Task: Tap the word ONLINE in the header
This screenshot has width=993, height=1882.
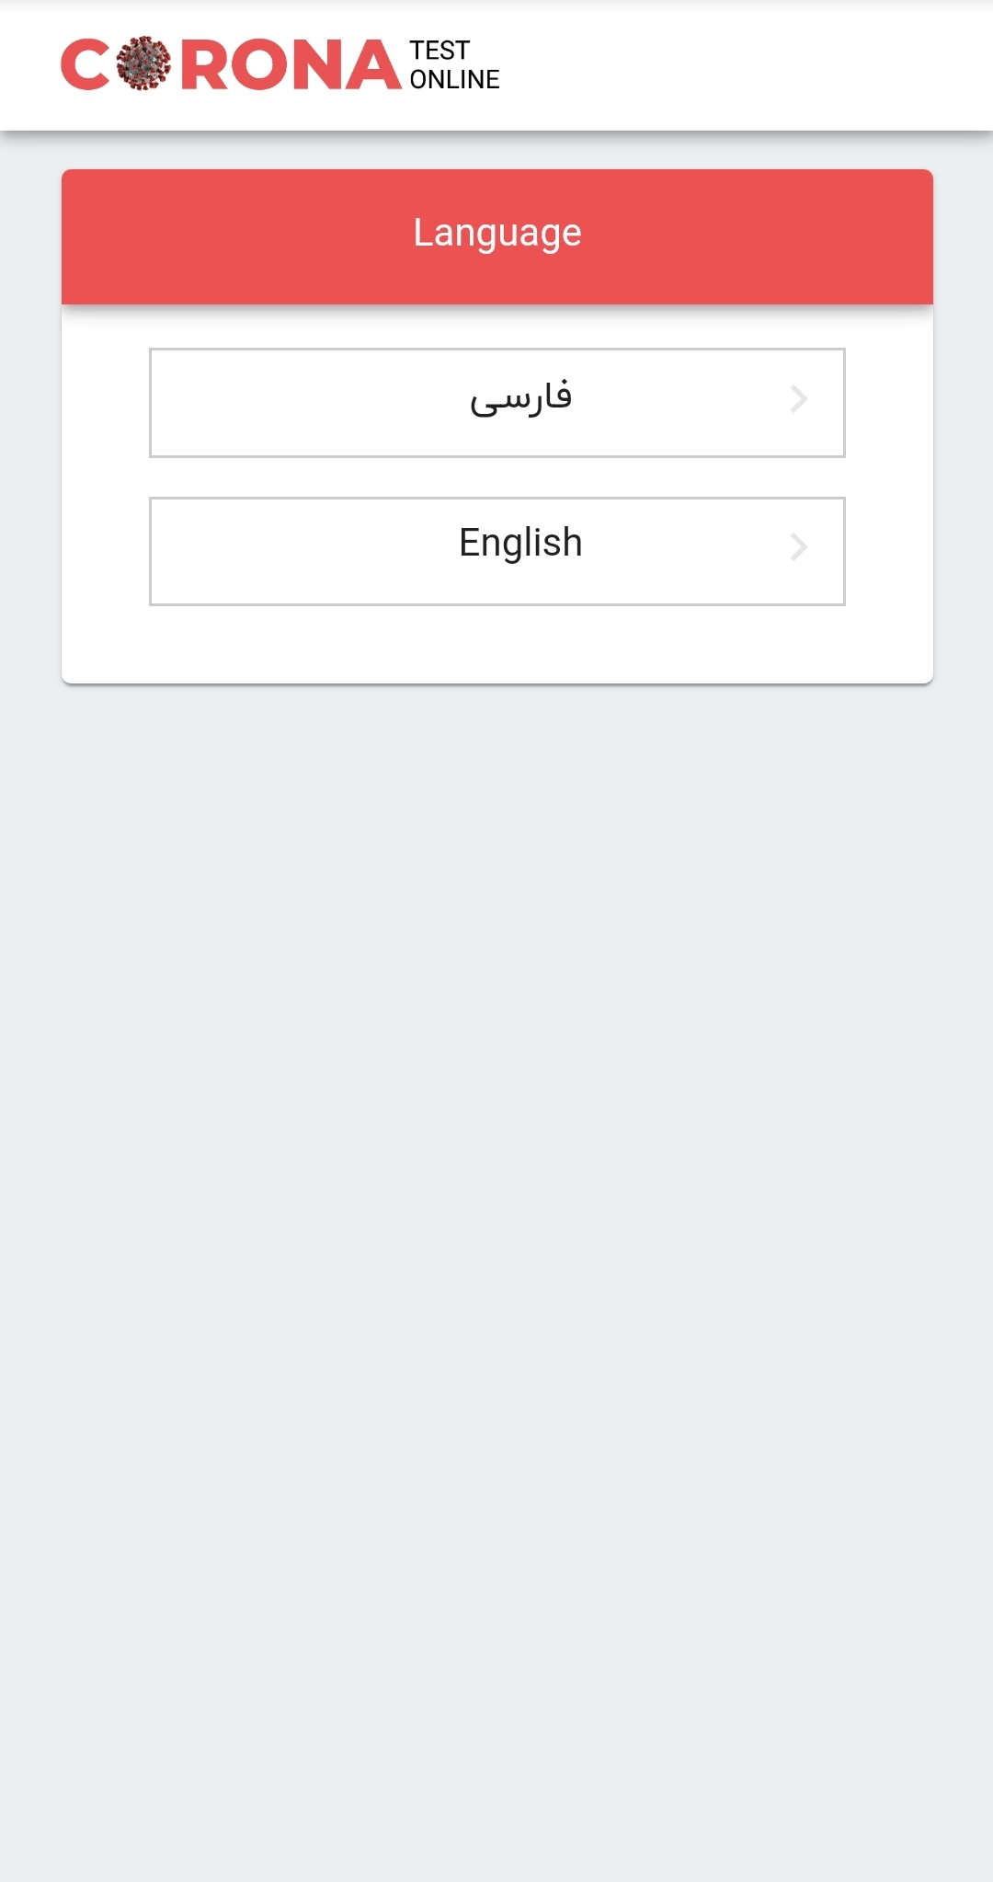Action: click(x=454, y=79)
